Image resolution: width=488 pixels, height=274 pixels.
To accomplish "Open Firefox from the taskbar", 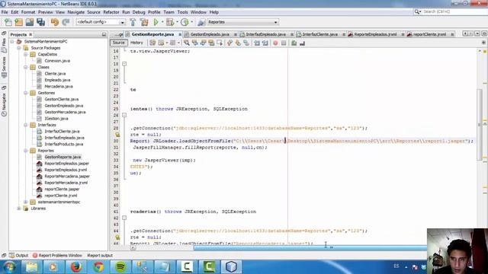I will [x=75, y=266].
